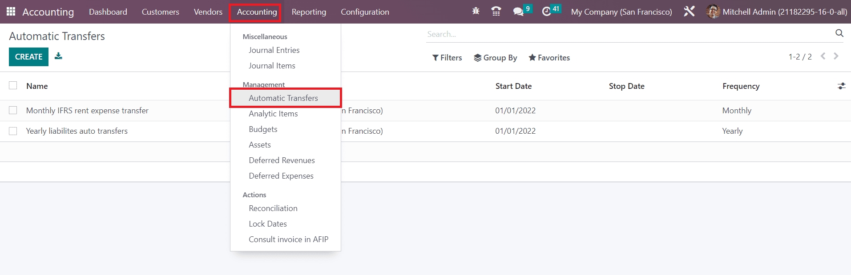Choose Deferred Revenues in the menu
Screen dimensions: 851x275
(x=282, y=160)
